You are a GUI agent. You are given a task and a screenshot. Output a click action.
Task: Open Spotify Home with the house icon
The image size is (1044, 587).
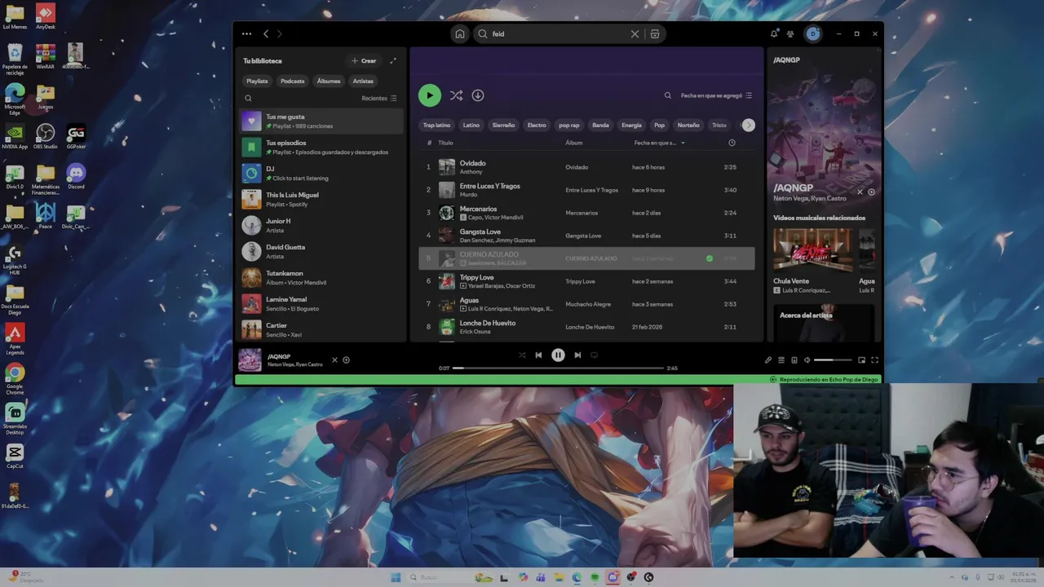[x=460, y=34]
